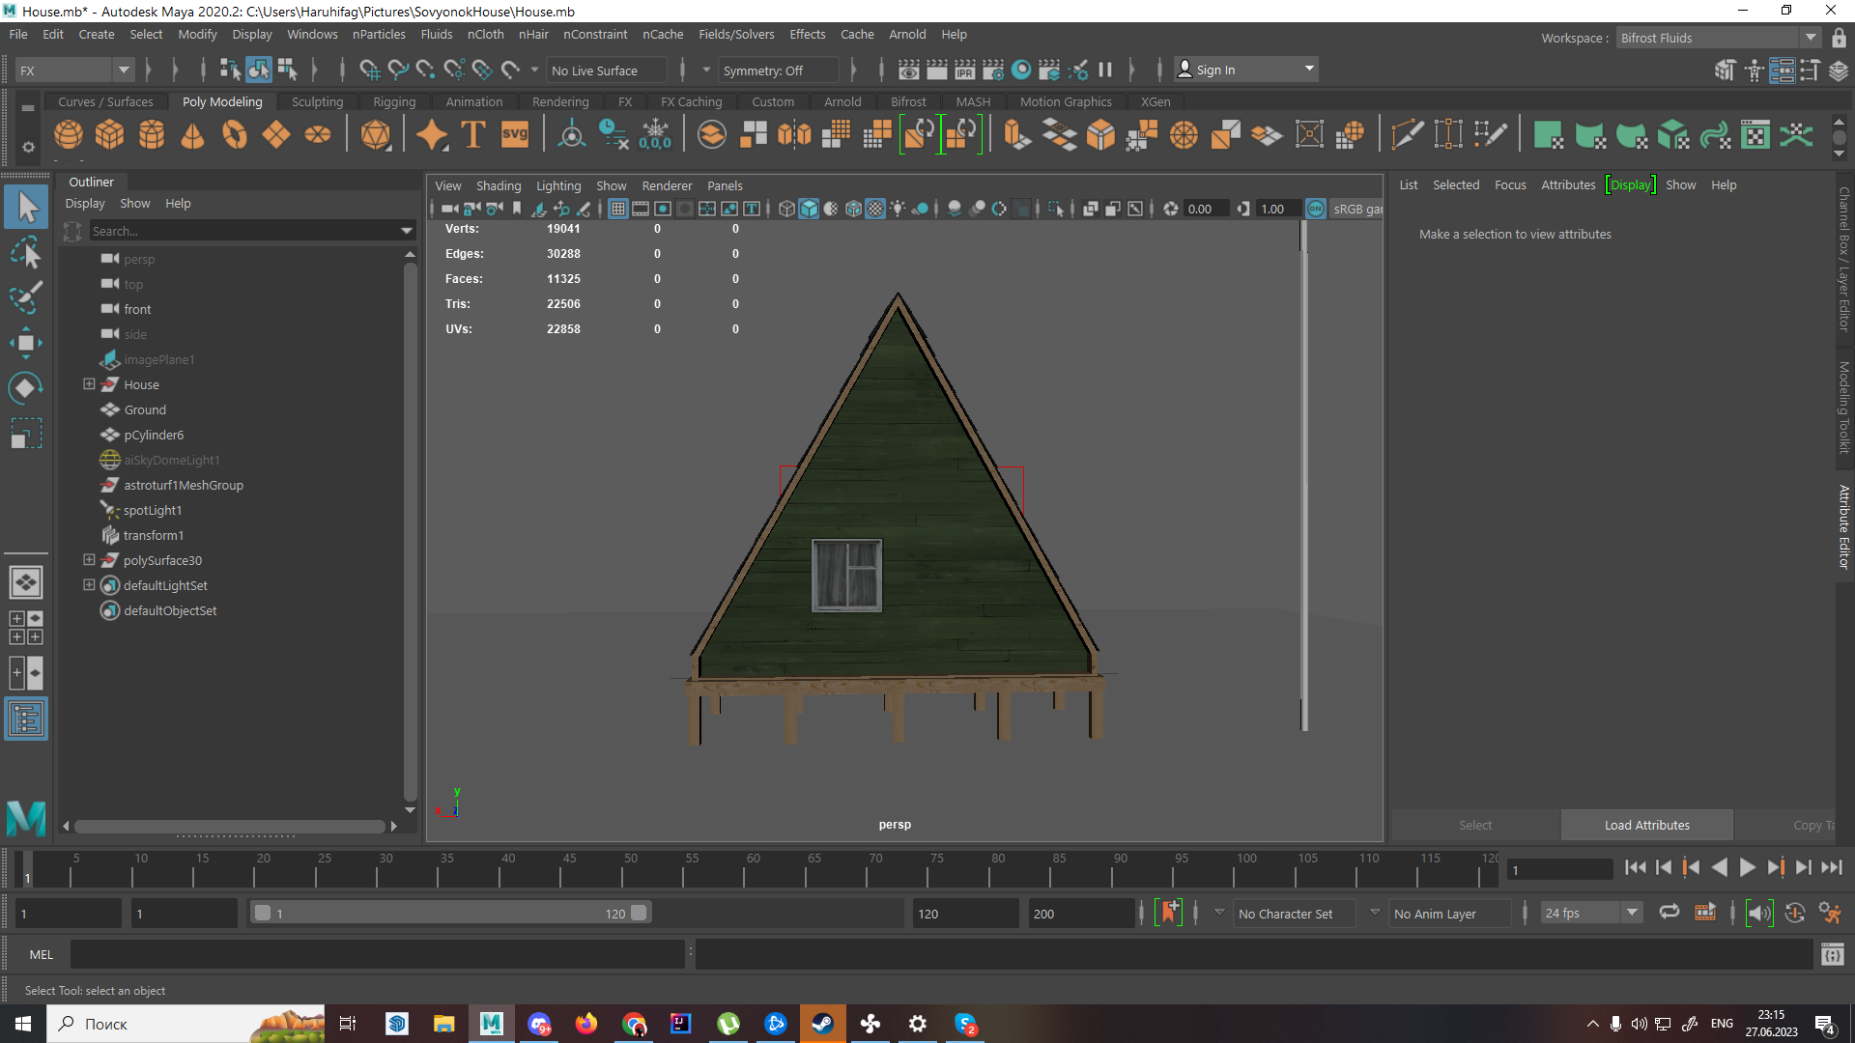Choose the Lasso select tool
Viewport: 1855px width, 1043px height.
click(26, 253)
